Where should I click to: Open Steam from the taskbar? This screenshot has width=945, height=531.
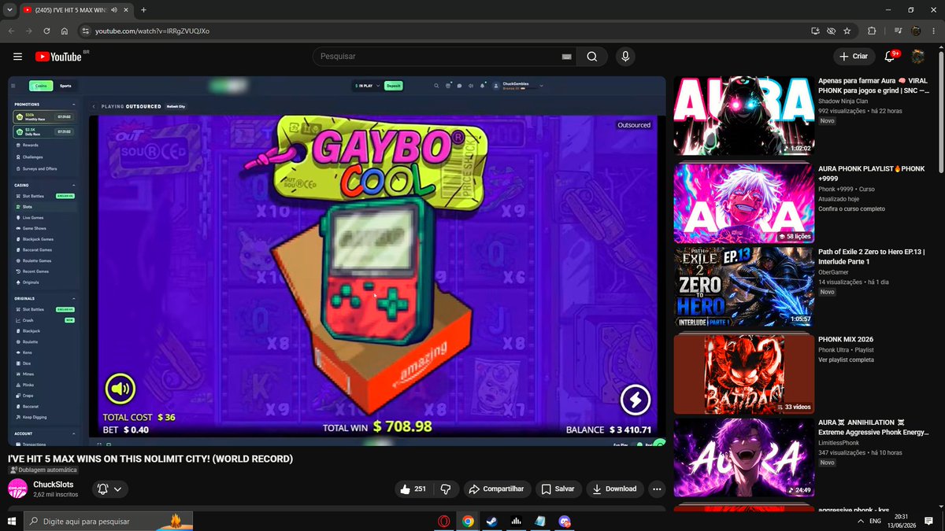click(x=492, y=521)
